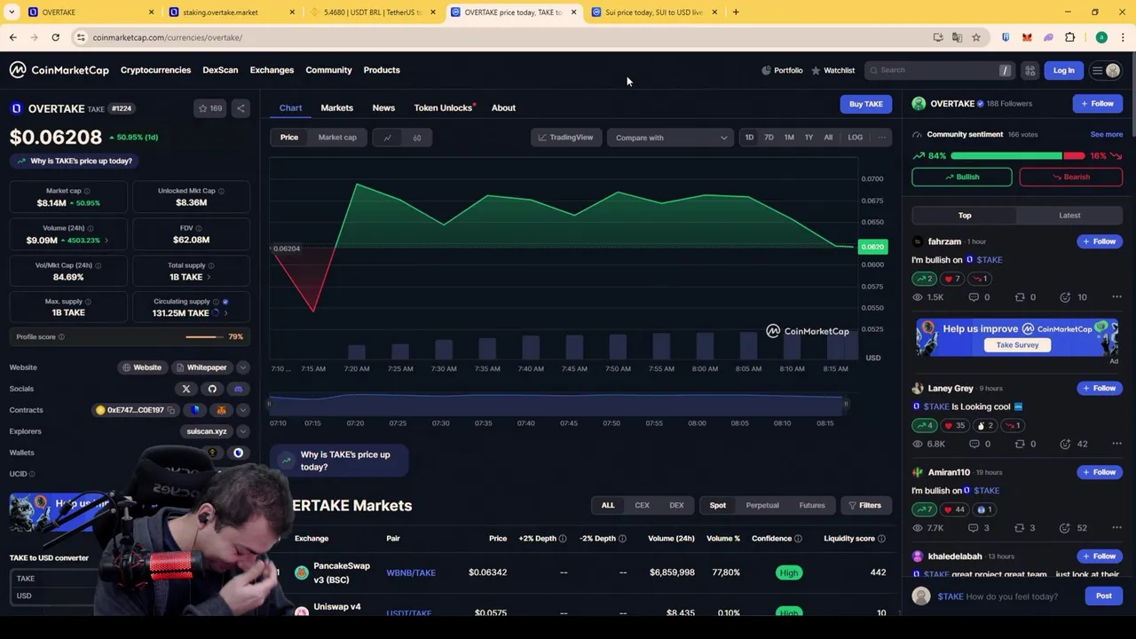The width and height of the screenshot is (1136, 639).
Task: Open Cryptocurrencies menu in header
Action: point(155,70)
